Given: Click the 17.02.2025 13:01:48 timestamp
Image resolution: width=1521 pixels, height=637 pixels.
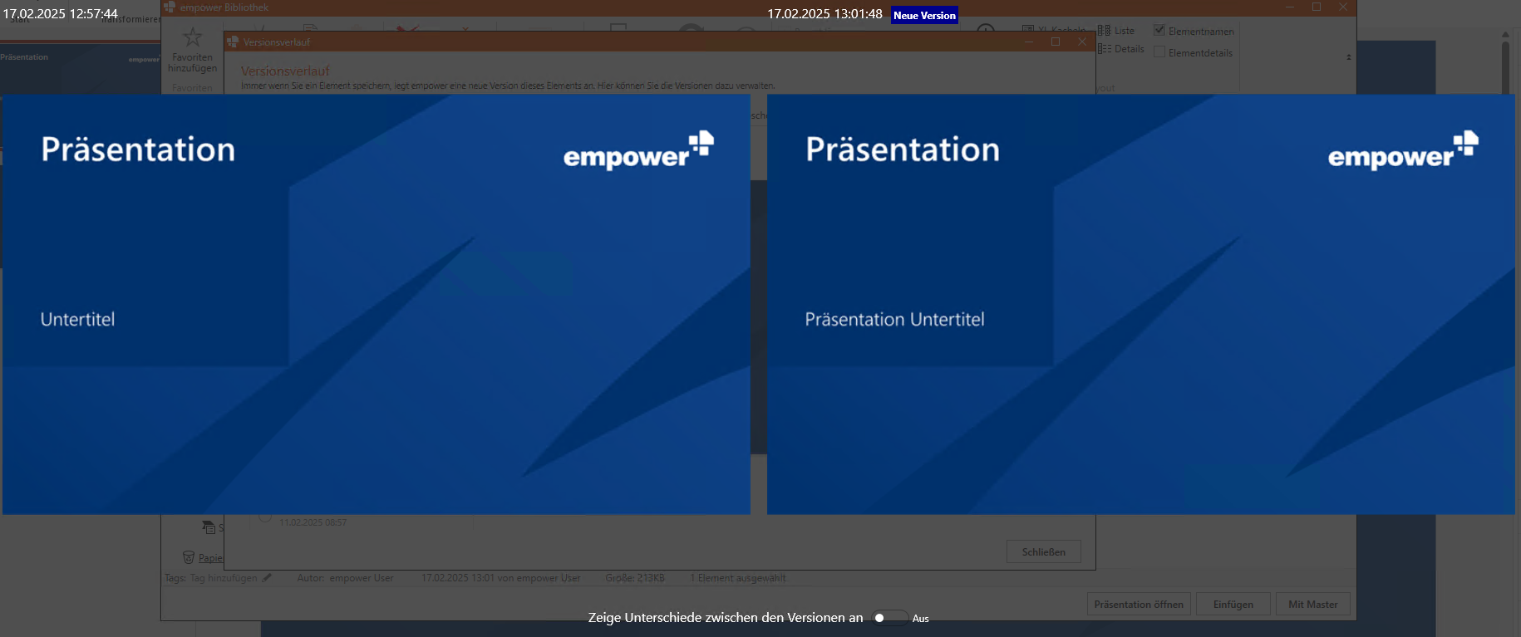Looking at the screenshot, I should coord(824,14).
